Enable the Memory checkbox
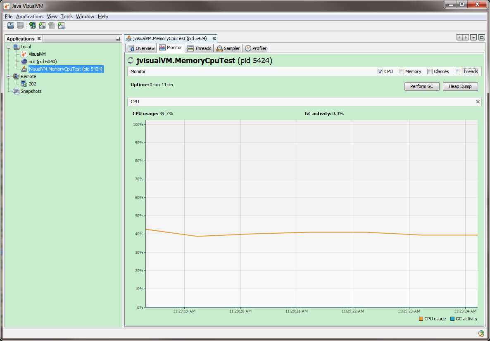 (401, 71)
